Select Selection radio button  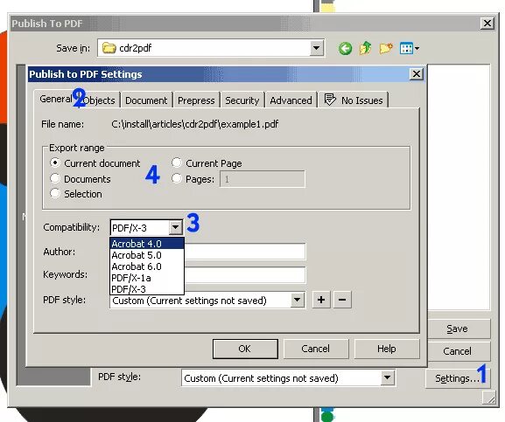(55, 193)
